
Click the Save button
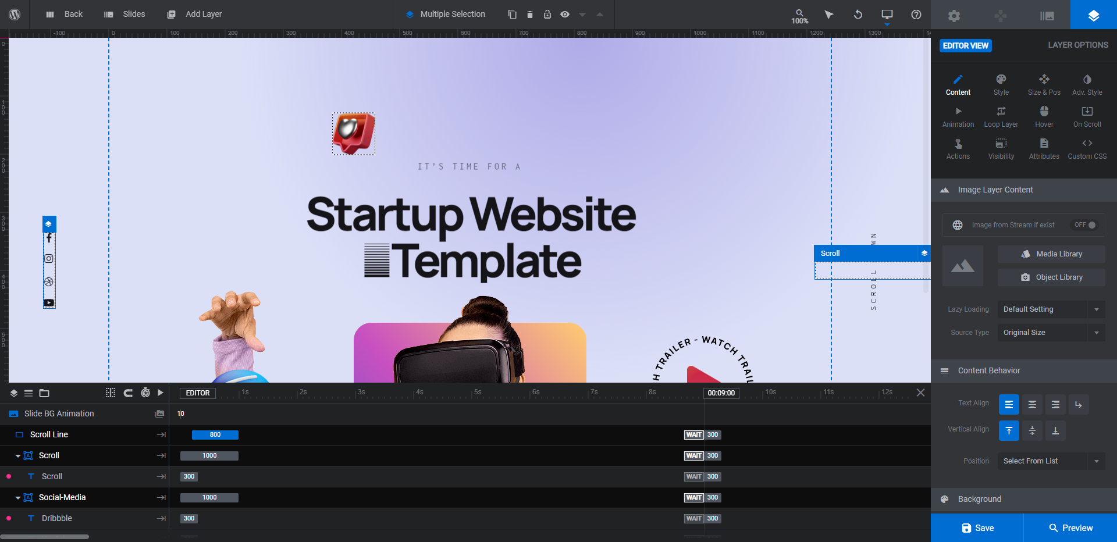tap(977, 528)
